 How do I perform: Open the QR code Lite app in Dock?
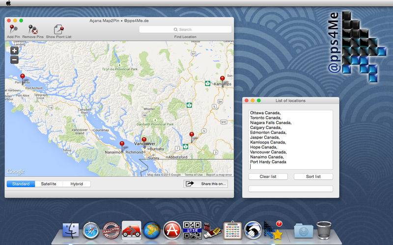[x=192, y=230]
